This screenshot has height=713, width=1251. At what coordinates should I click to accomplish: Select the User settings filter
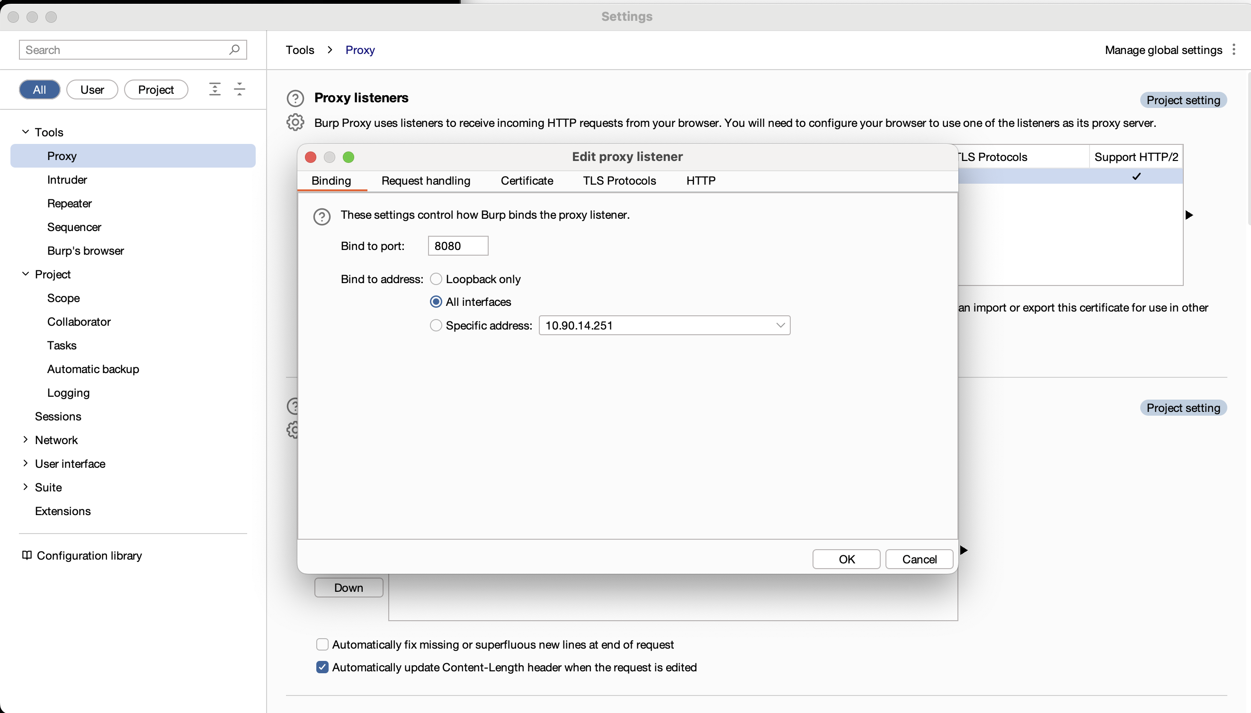92,89
